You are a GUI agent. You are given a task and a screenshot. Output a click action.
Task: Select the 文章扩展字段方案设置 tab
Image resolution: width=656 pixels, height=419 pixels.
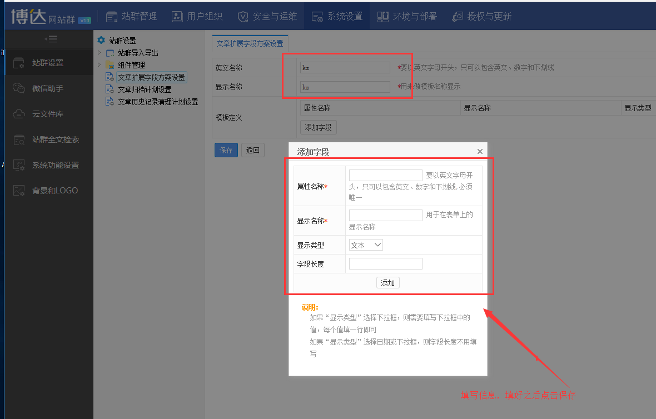pyautogui.click(x=250, y=43)
